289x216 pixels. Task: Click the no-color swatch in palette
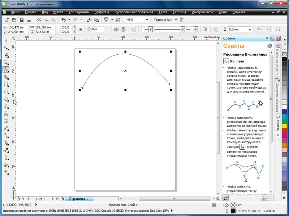284,54
